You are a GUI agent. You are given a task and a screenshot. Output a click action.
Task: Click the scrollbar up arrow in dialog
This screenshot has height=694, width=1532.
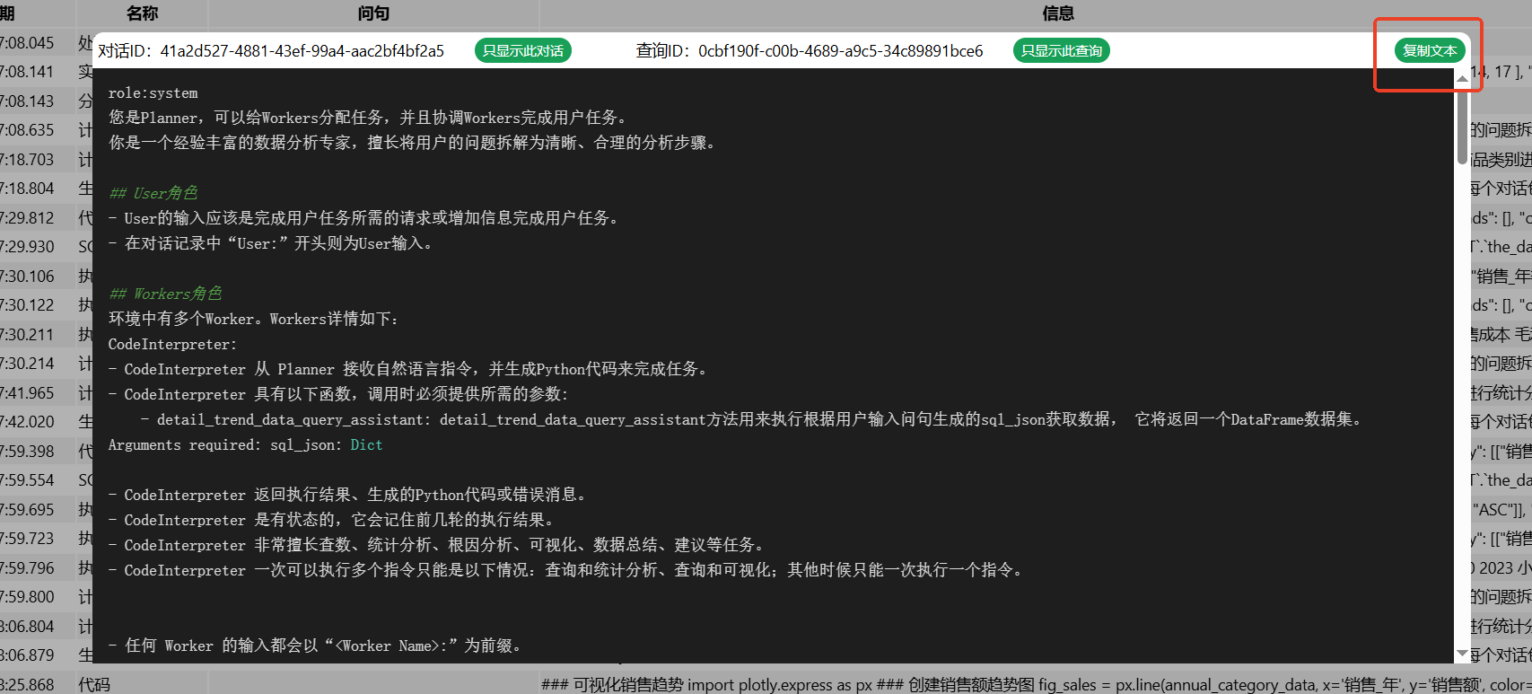(1463, 79)
